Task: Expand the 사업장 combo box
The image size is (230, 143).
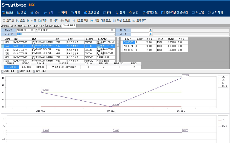Action: click(114, 34)
